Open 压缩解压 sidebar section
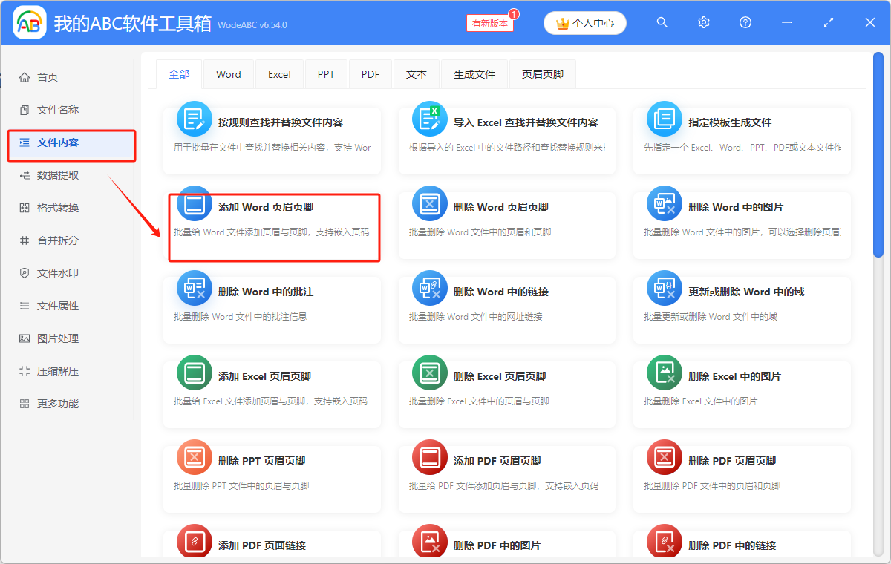 coord(58,371)
